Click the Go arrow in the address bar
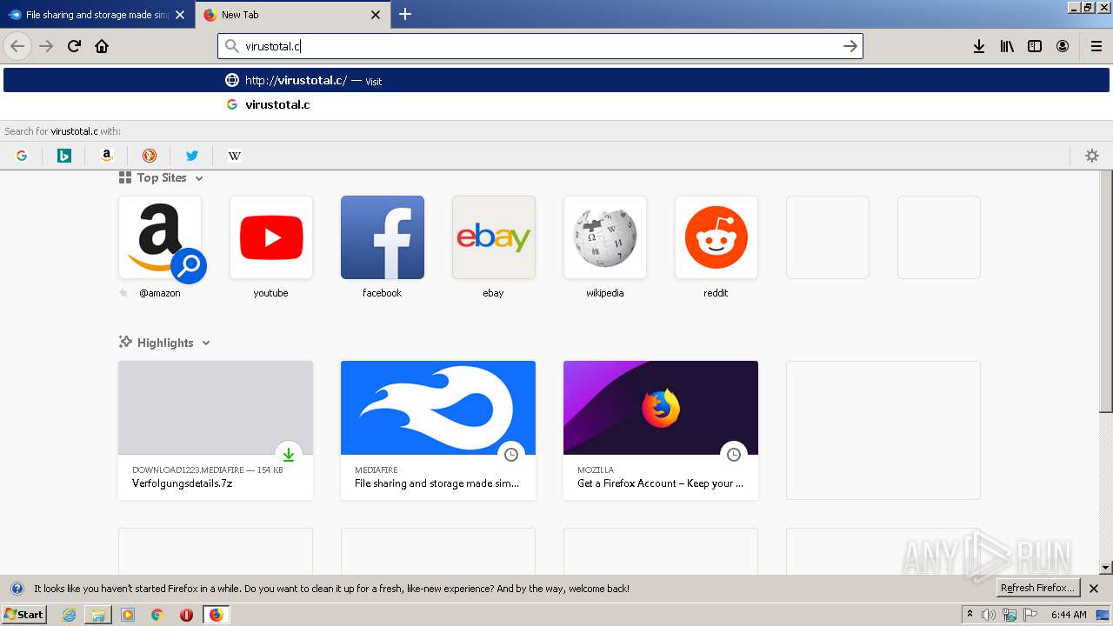Image resolution: width=1113 pixels, height=626 pixels. point(850,46)
